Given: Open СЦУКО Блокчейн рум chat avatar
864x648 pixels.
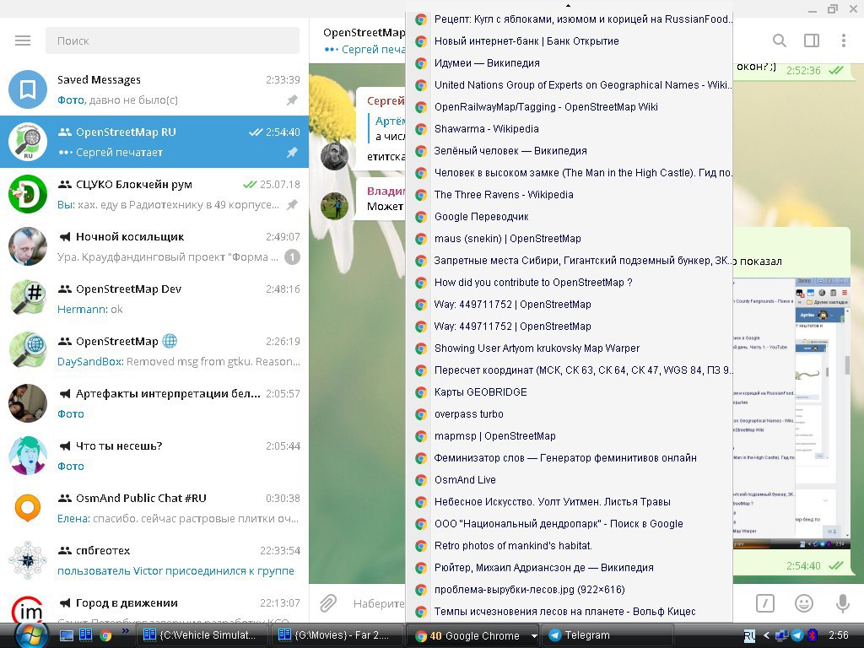Looking at the screenshot, I should point(28,194).
